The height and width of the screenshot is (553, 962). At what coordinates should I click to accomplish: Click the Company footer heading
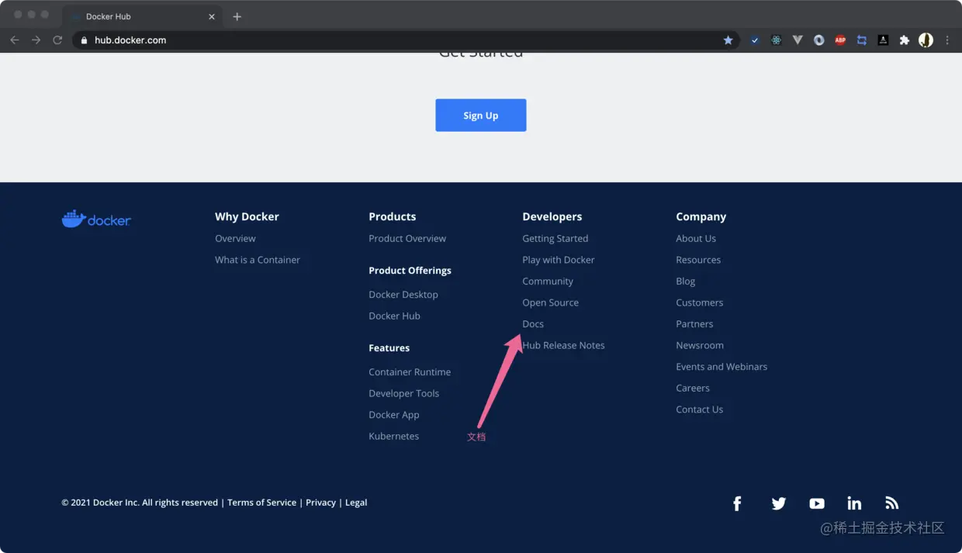[x=701, y=216]
